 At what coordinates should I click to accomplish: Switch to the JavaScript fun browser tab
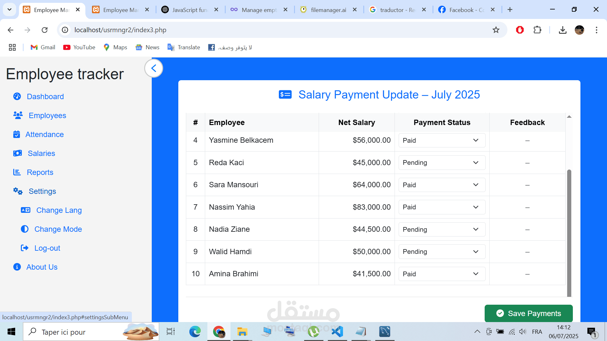click(x=189, y=10)
